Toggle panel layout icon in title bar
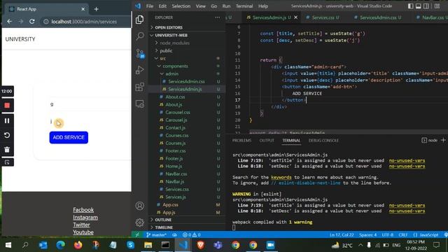 (419, 6)
